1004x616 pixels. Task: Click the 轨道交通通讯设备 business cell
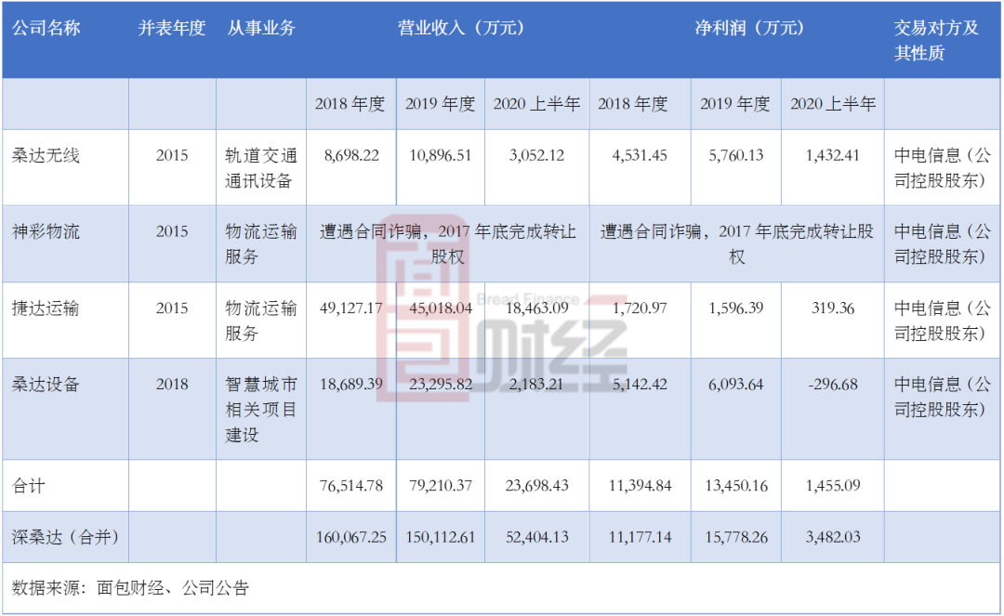[x=261, y=168]
